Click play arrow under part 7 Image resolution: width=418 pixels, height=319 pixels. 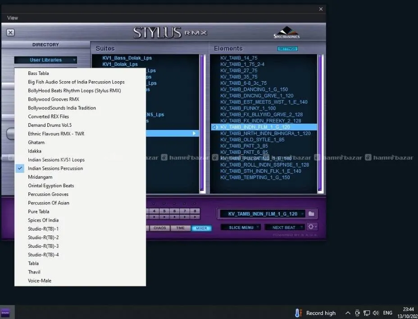185,217
